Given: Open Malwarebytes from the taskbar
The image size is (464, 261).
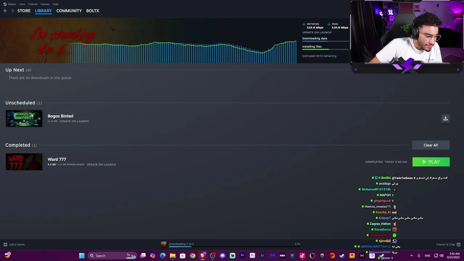Looking at the screenshot, I should (272, 256).
